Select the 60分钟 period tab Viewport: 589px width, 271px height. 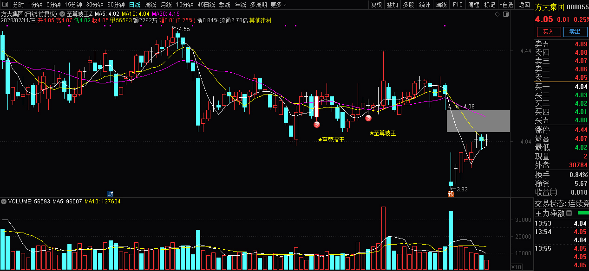point(116,5)
